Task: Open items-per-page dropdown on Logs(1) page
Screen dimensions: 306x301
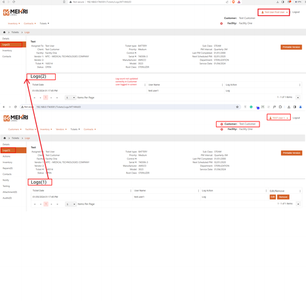Action: [x=71, y=204]
